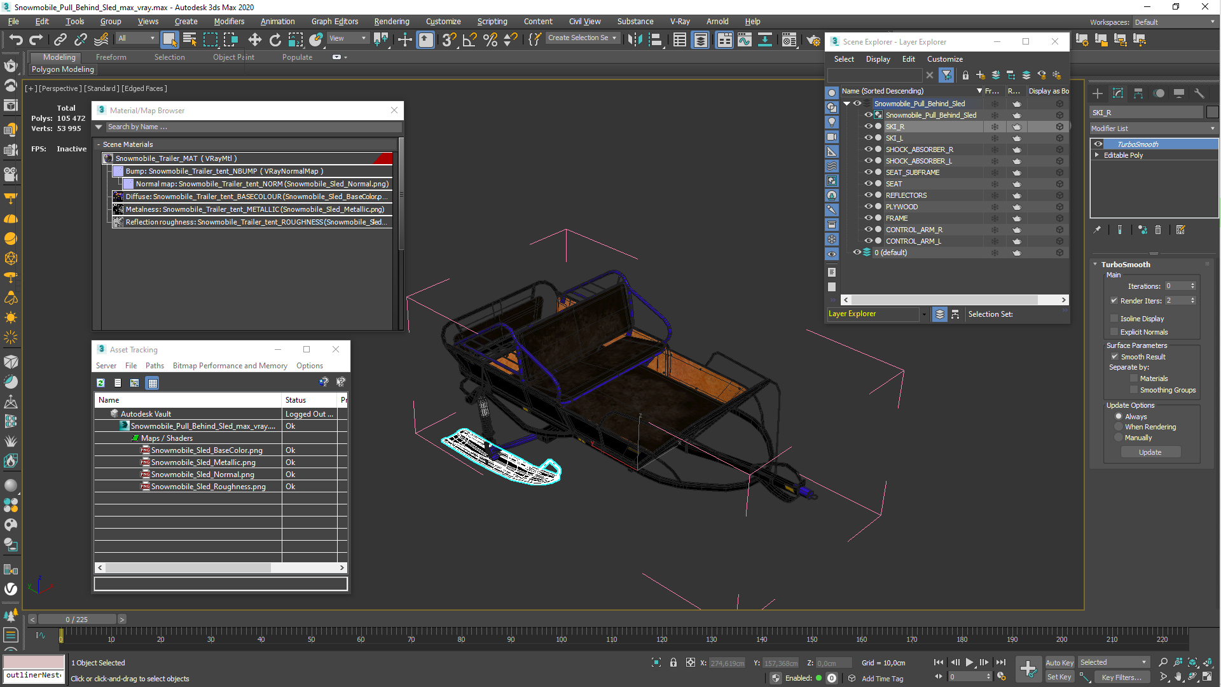Click the Play Animation button

[969, 663]
